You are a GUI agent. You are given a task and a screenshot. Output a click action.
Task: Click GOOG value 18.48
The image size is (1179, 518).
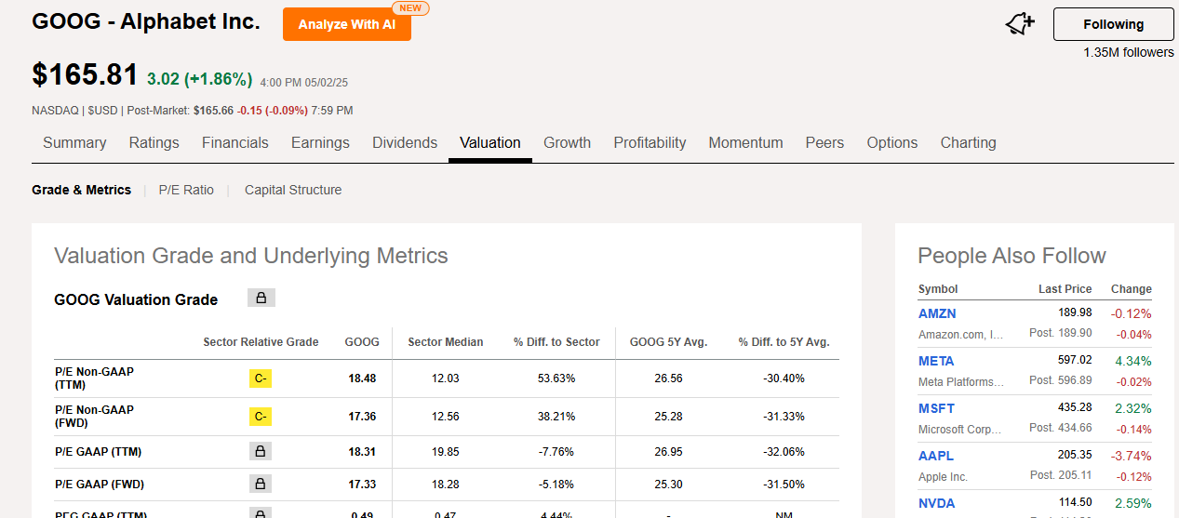[x=362, y=379]
